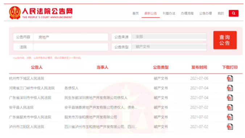This screenshot has height=138, width=245.
Task: Click 韶关市万佳和房地产开发有限公司 party cell
Action: pos(91,117)
